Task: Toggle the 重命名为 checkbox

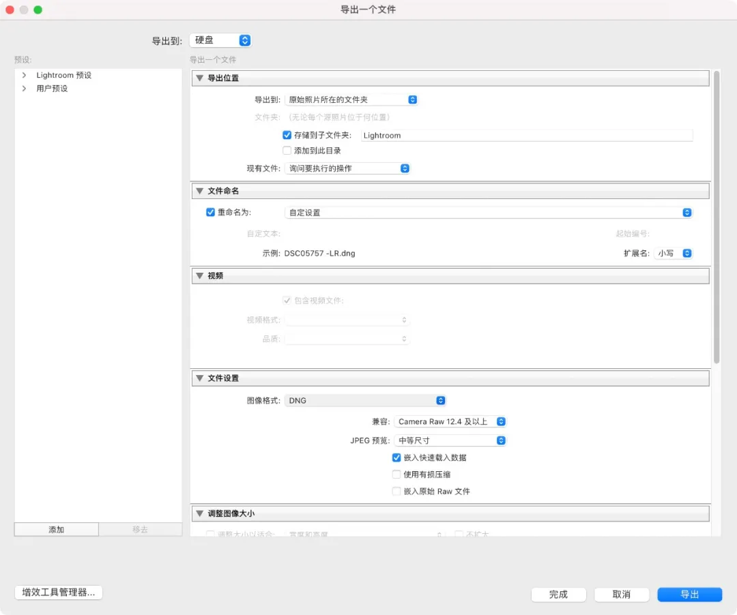Action: 211,212
